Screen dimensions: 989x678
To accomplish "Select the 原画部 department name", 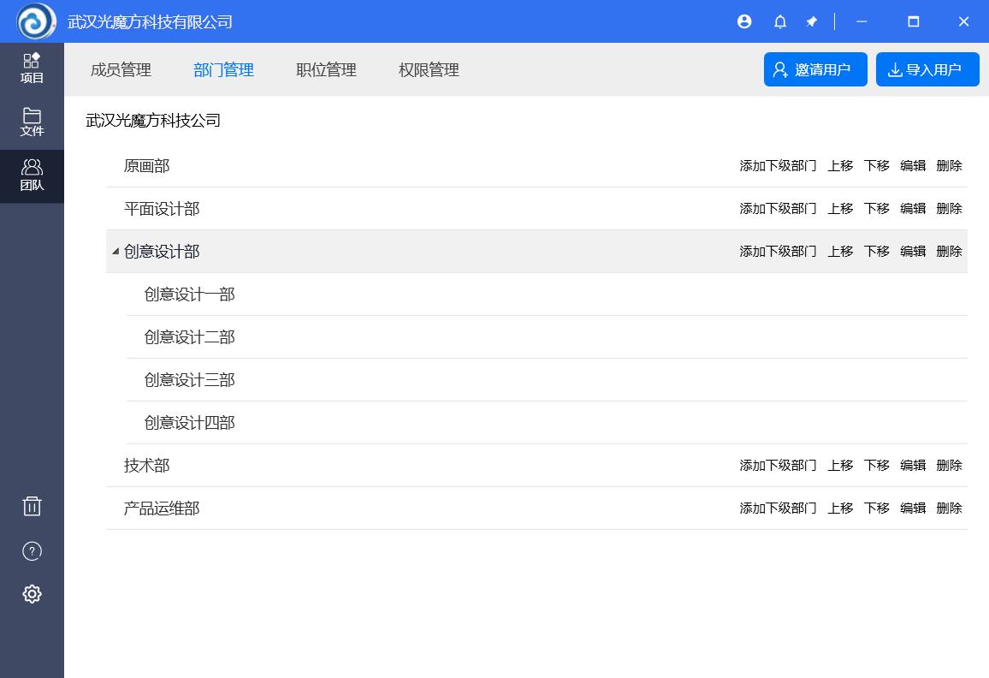I will [x=146, y=166].
